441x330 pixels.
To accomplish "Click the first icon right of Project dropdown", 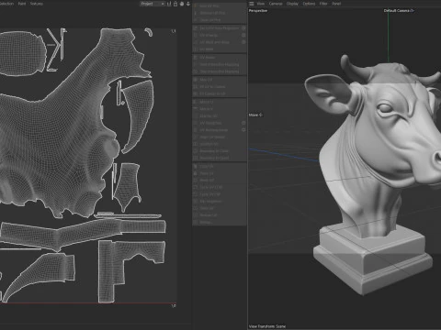I will (x=169, y=4).
